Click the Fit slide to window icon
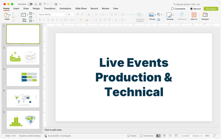221x139 pixels. [215, 136]
